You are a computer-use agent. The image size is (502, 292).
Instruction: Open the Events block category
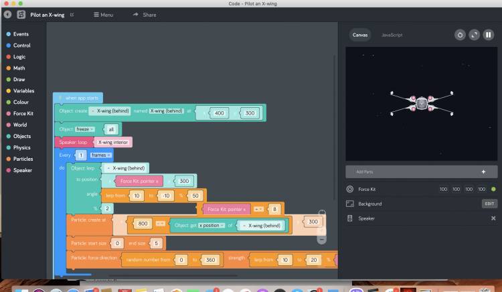17,34
